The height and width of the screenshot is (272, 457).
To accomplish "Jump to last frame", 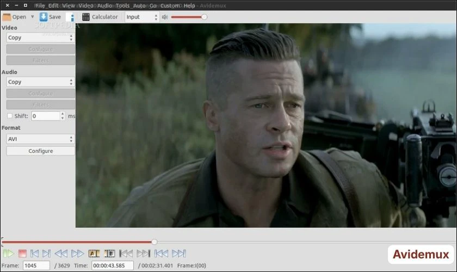I will tap(179, 254).
